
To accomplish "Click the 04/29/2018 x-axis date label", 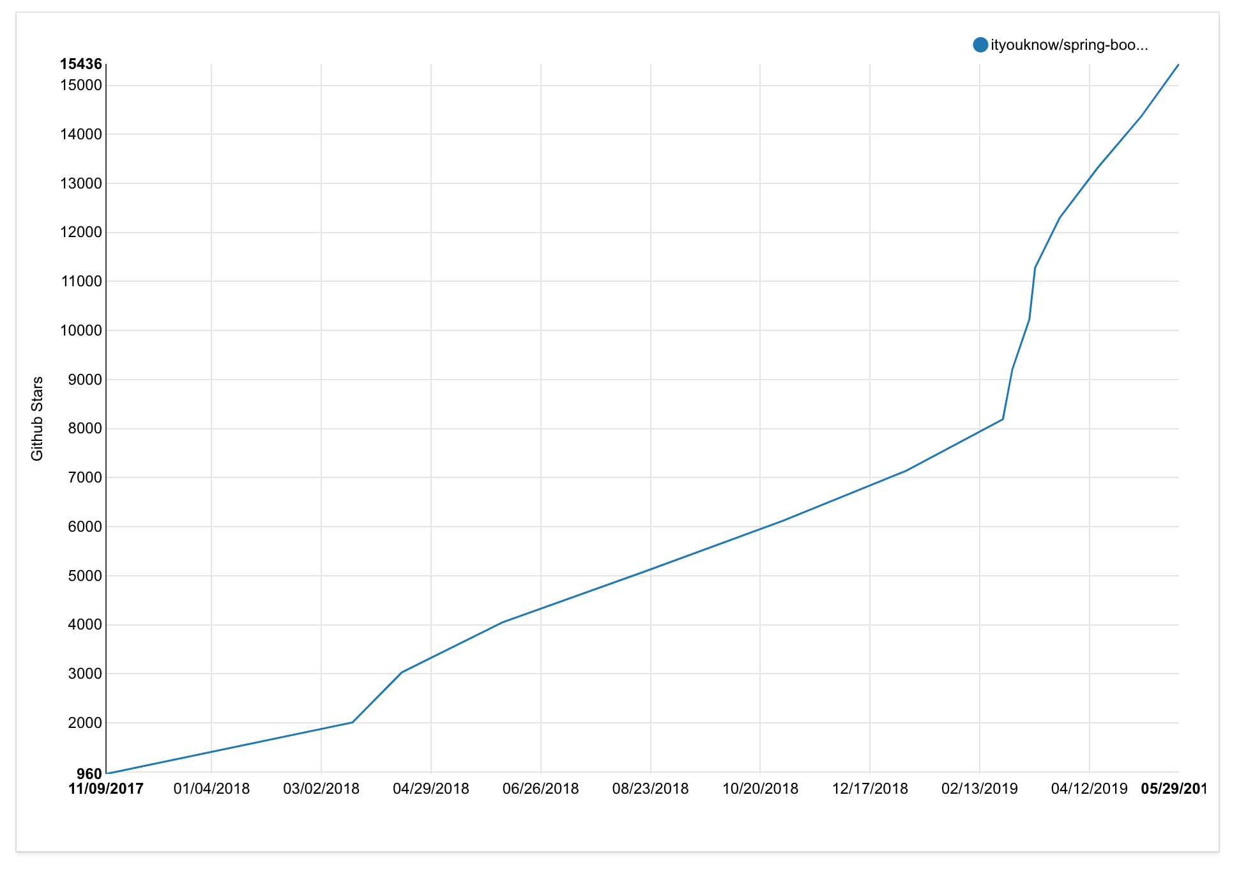I will (x=431, y=789).
